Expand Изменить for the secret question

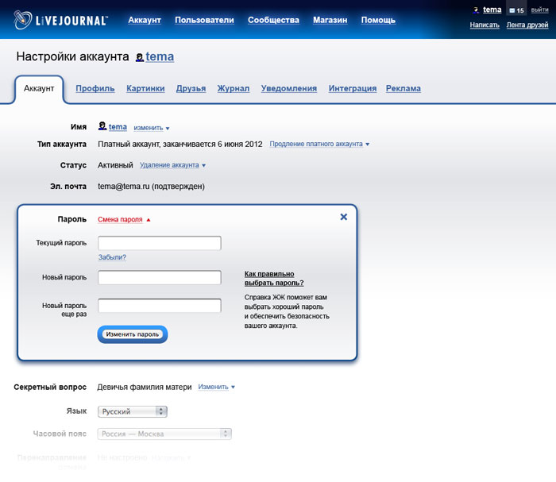click(x=216, y=387)
